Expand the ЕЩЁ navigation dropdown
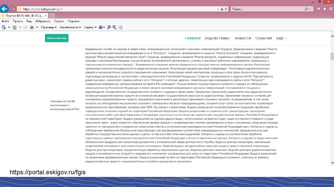Viewport: 334px width, 187px height. click(x=281, y=38)
